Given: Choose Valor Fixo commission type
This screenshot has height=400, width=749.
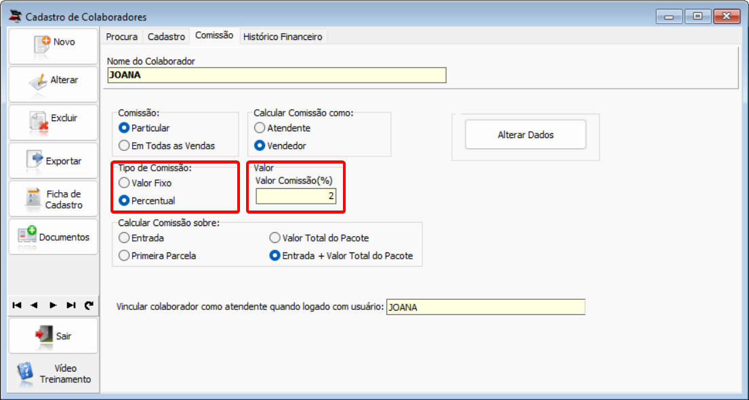Looking at the screenshot, I should pos(145,183).
